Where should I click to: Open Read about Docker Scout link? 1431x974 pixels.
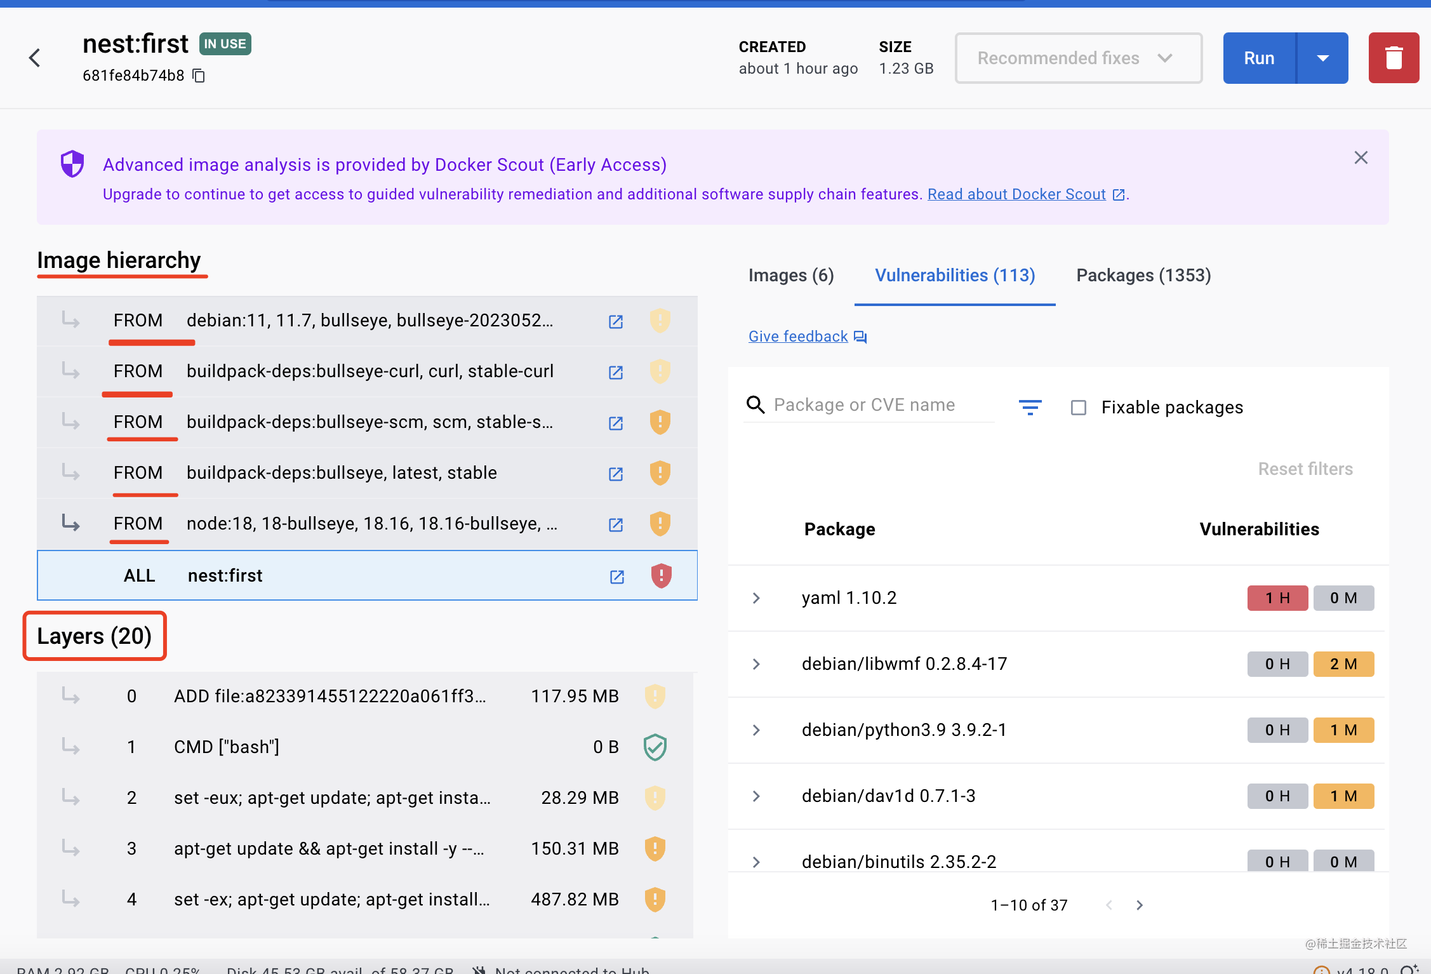click(1016, 194)
